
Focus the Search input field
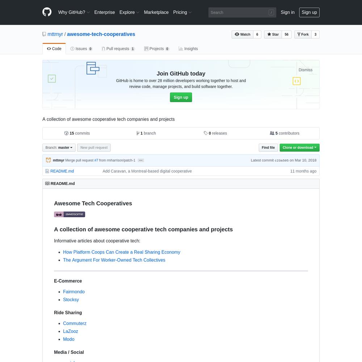[242, 12]
